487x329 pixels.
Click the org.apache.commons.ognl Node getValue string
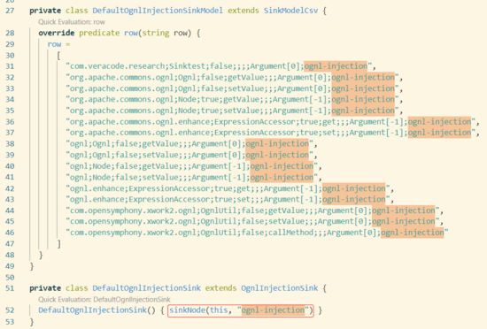tap(232, 99)
